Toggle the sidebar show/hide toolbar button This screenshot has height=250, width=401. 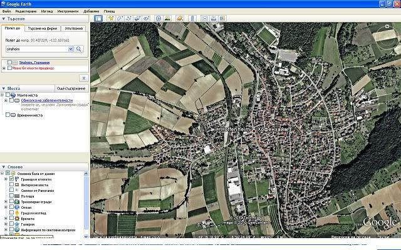point(98,19)
